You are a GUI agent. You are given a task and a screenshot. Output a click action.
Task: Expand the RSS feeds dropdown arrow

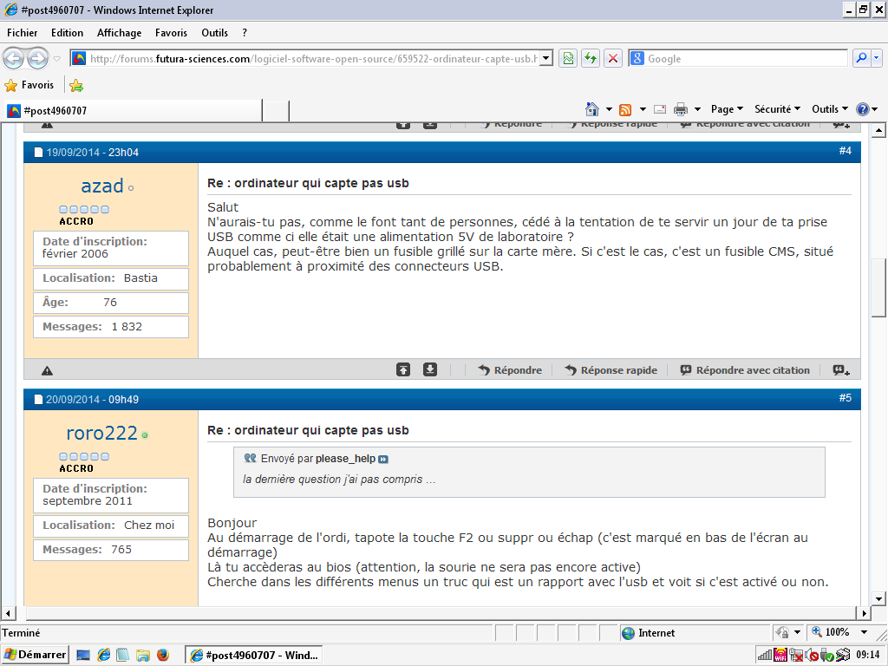643,109
